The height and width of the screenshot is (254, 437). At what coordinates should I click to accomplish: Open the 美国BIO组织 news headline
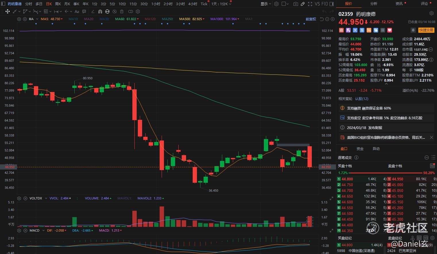(386, 137)
